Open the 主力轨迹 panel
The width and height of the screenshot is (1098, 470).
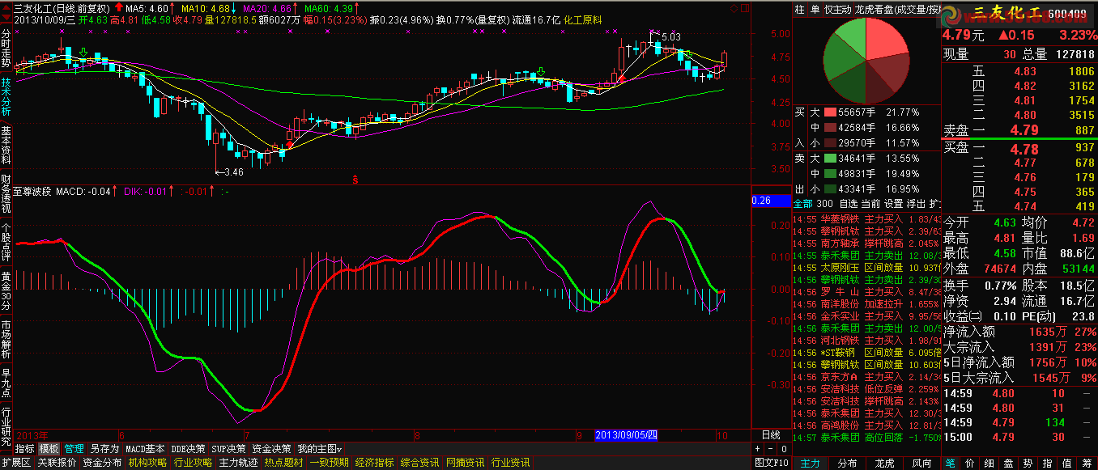coord(238,463)
